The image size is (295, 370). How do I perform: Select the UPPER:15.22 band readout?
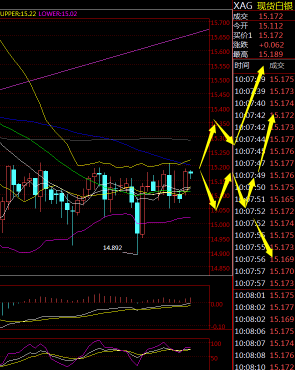pos(18,13)
